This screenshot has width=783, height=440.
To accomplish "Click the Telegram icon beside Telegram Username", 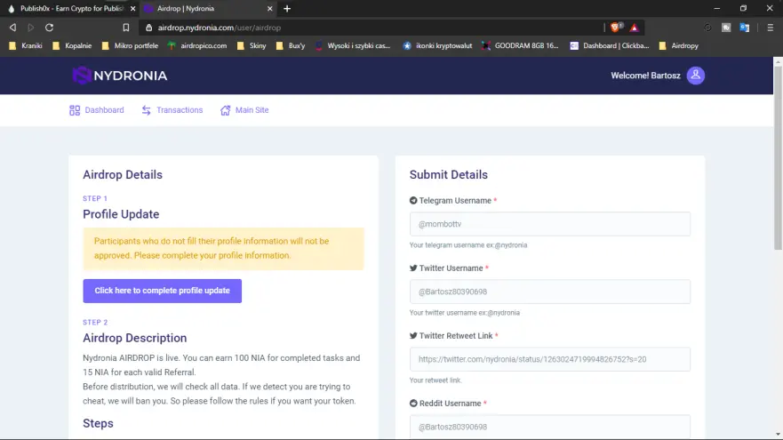I will (413, 200).
